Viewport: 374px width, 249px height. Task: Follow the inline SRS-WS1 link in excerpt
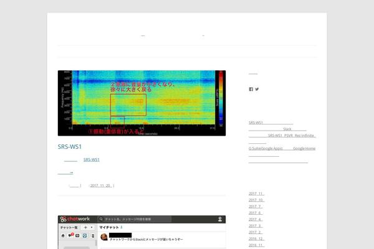pyautogui.click(x=92, y=159)
